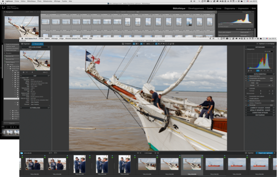The width and height of the screenshot is (277, 177).
Task: Open the Organiser tab in DxO Optics Pro
Action: click(x=25, y=44)
